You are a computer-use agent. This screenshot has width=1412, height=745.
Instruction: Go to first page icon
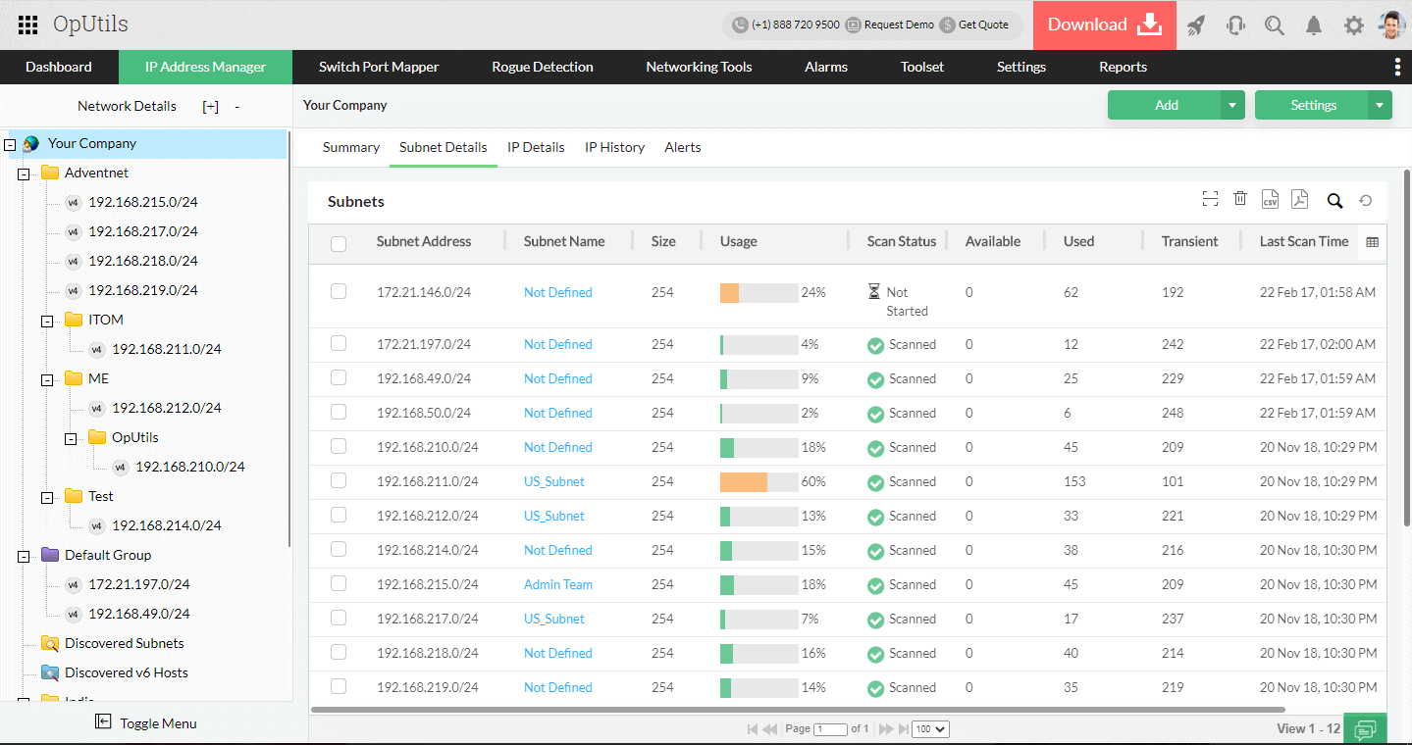[x=753, y=729]
